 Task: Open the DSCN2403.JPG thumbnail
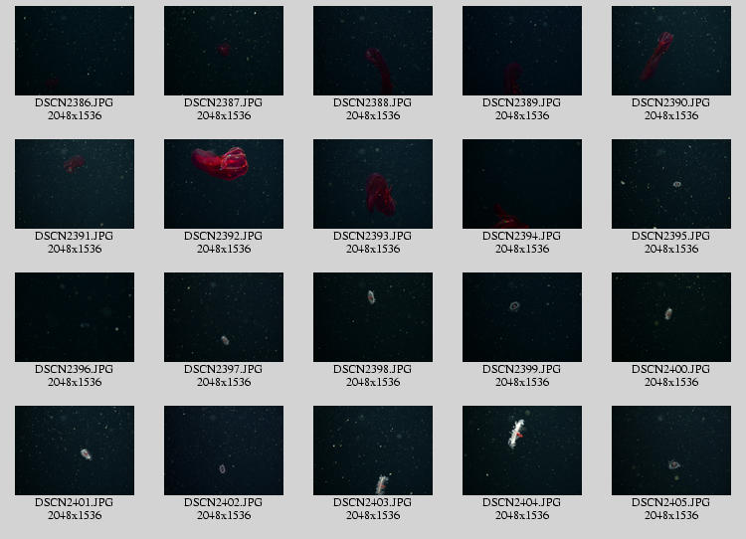tap(373, 450)
